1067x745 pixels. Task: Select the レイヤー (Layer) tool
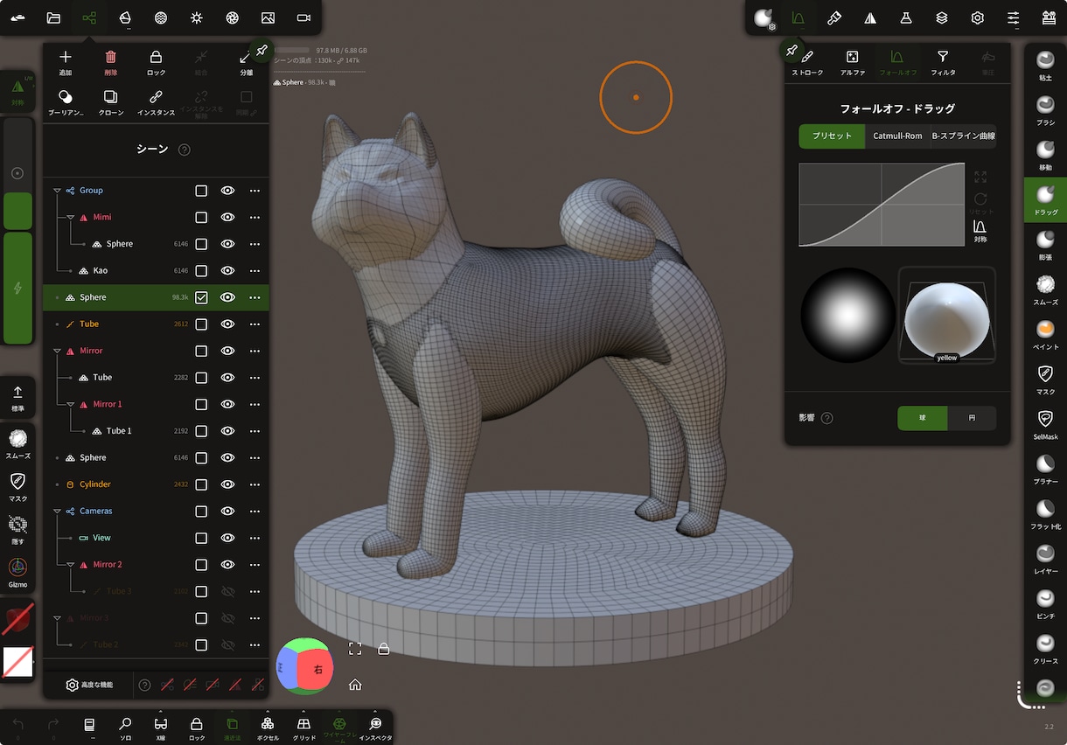pos(1045,560)
